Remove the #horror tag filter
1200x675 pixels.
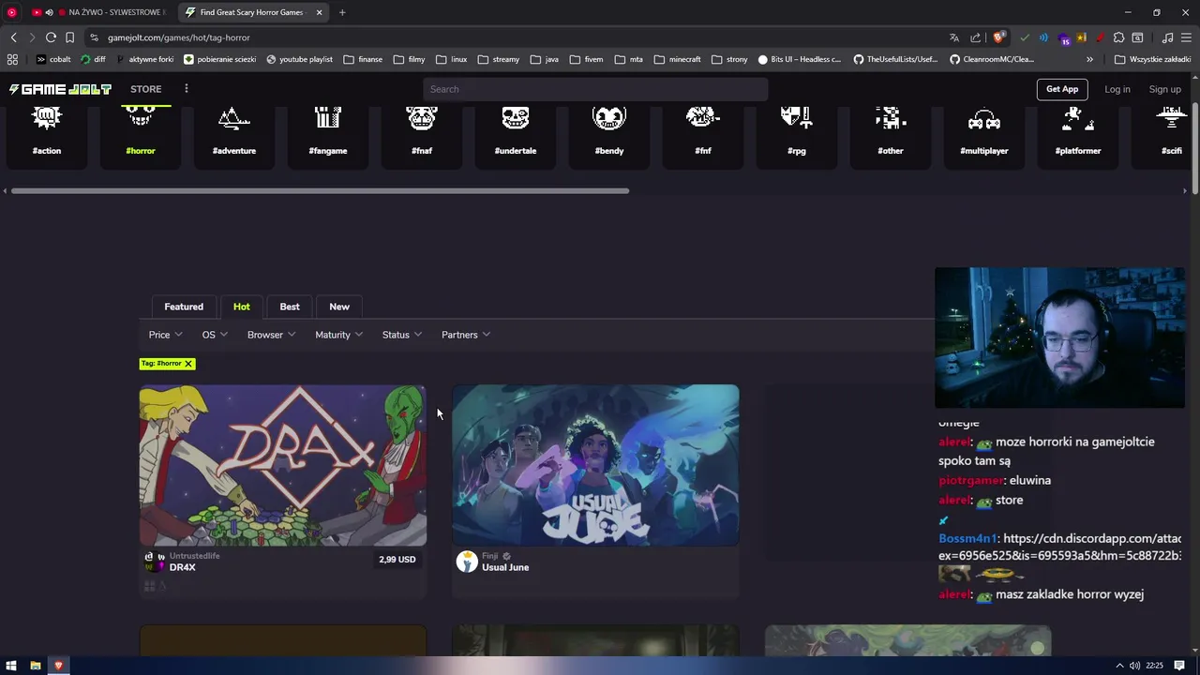tap(188, 364)
